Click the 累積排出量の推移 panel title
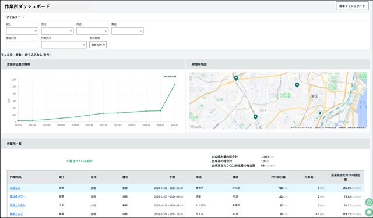 tap(19, 65)
